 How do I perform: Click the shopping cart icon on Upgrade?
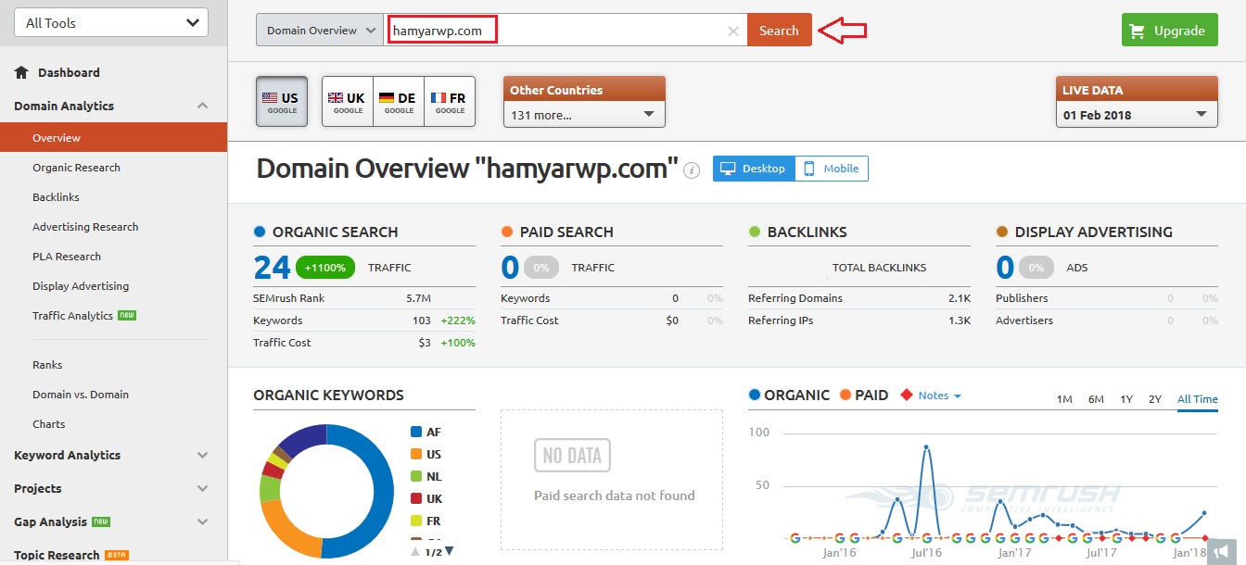(1138, 31)
